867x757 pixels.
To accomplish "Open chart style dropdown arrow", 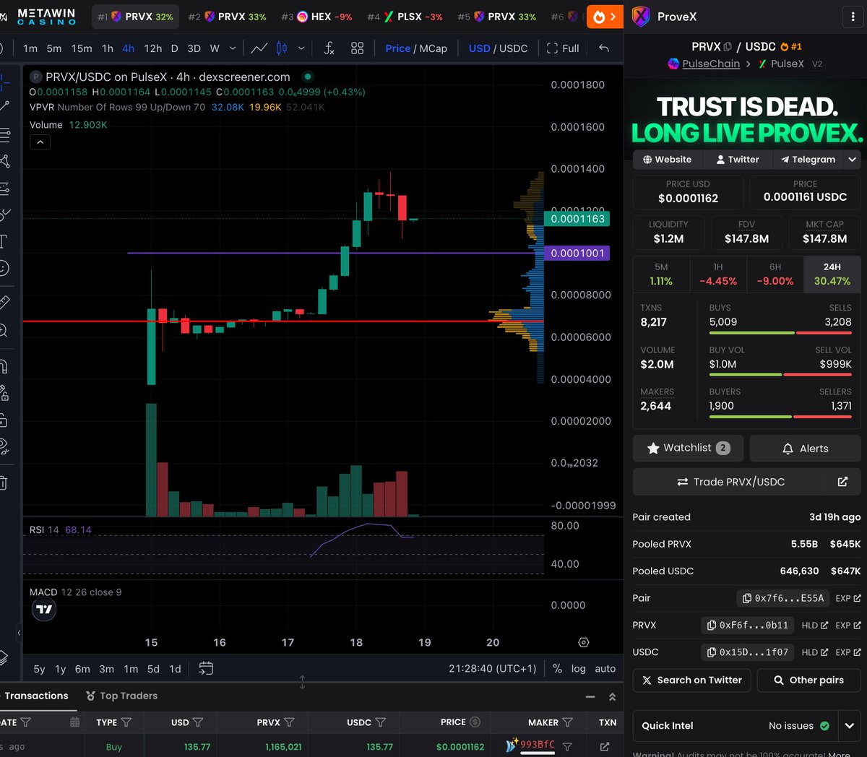I will pyautogui.click(x=301, y=48).
